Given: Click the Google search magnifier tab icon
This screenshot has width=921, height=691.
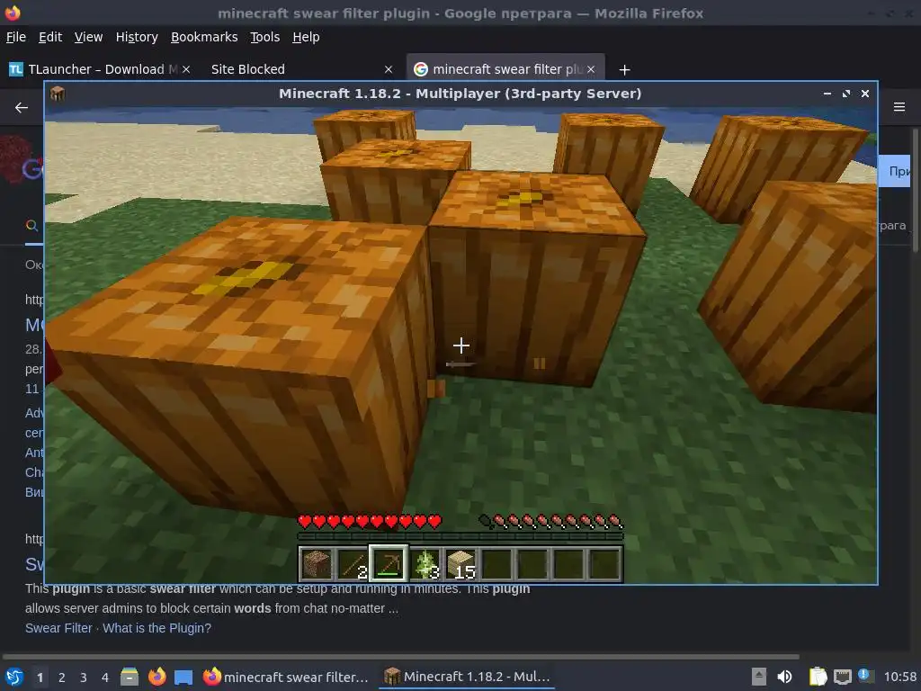Looking at the screenshot, I should pos(31,225).
